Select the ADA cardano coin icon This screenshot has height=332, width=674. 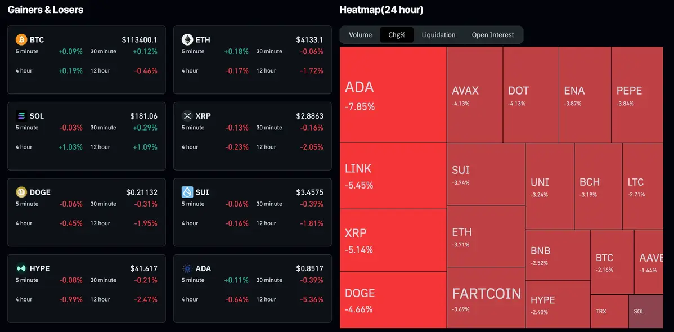pos(188,268)
